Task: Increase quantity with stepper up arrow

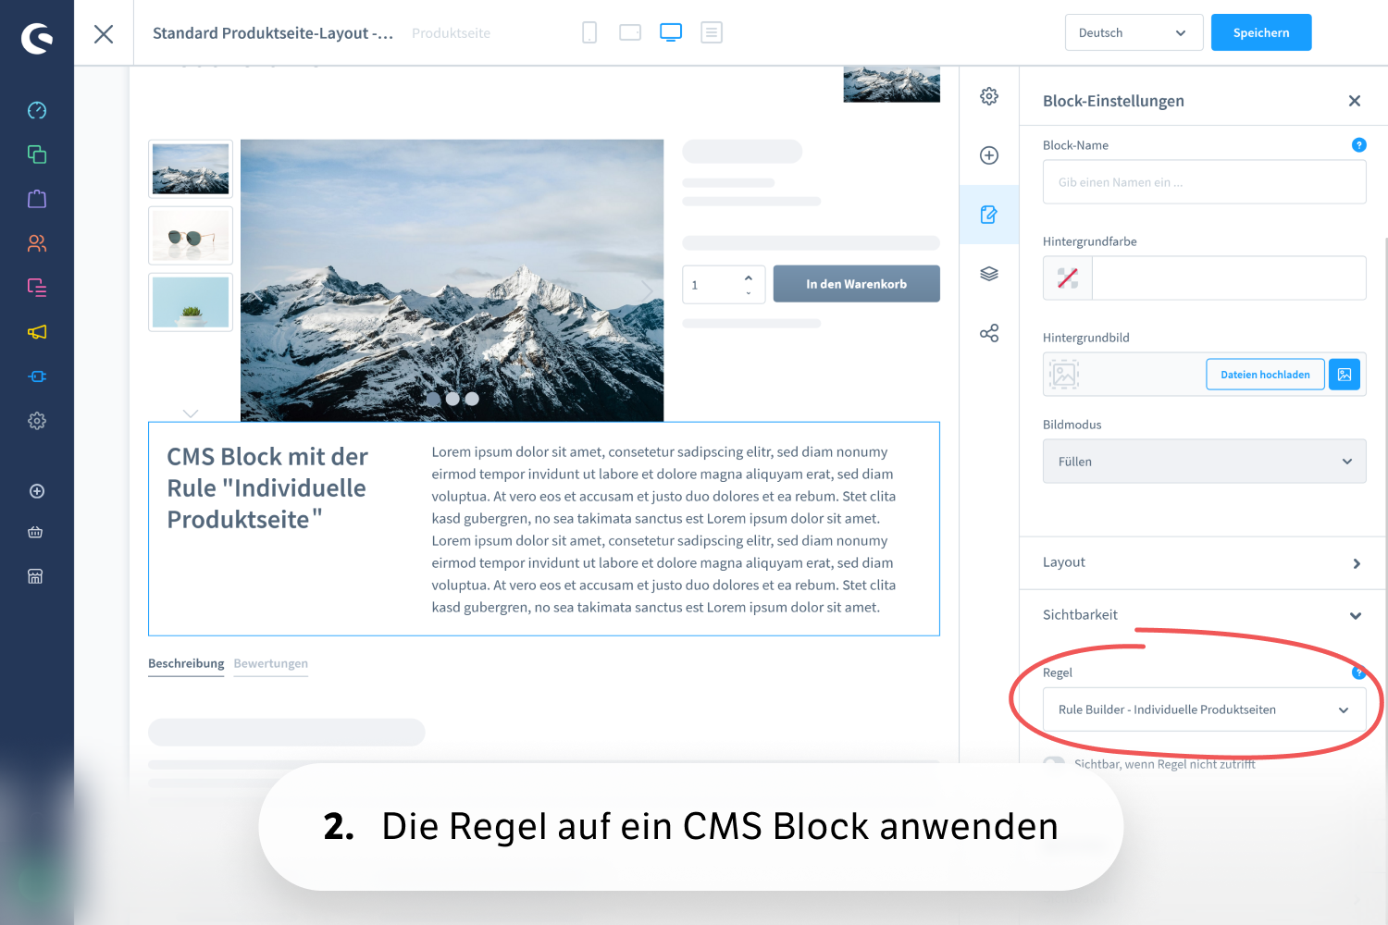Action: (749, 277)
